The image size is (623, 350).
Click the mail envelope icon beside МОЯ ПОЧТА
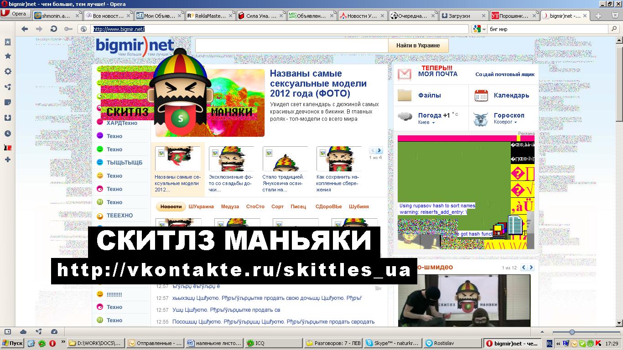[x=405, y=74]
